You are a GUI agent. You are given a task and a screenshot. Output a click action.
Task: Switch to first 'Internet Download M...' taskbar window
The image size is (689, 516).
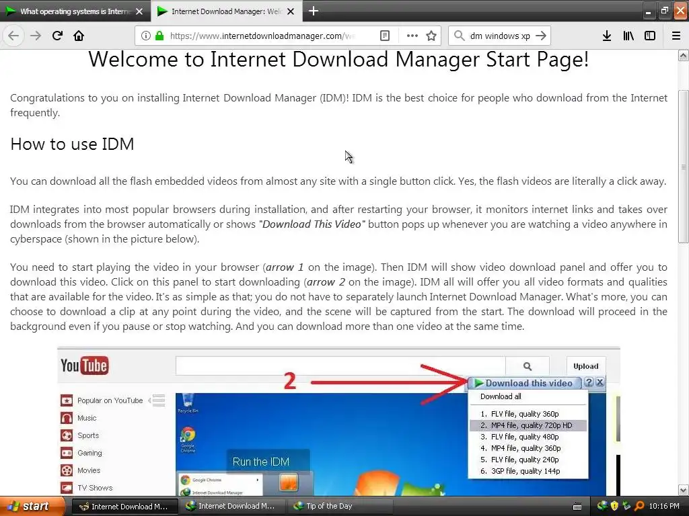(124, 507)
